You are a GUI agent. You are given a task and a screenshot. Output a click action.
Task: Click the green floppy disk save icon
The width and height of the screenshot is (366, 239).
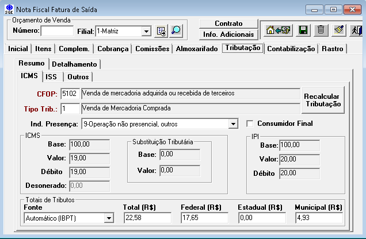pos(303,30)
